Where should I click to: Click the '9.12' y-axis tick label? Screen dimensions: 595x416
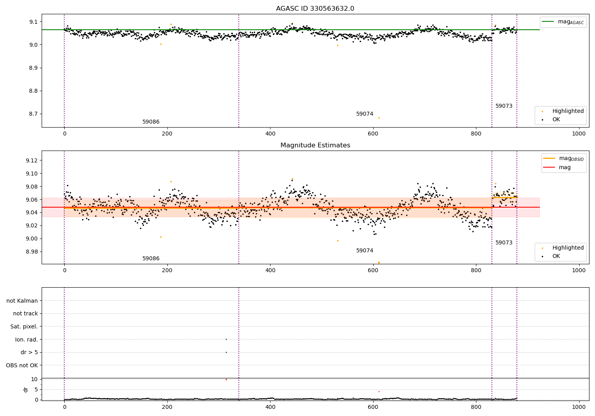[x=32, y=160]
